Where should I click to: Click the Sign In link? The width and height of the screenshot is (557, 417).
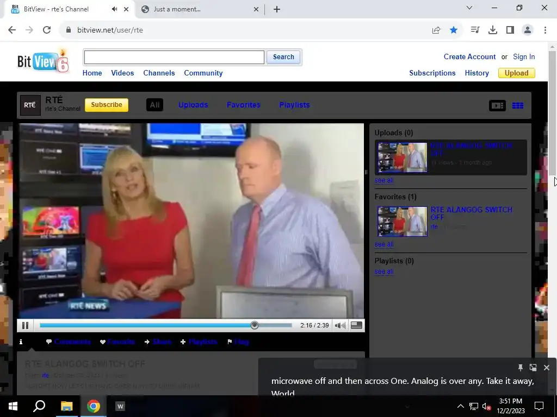point(524,56)
